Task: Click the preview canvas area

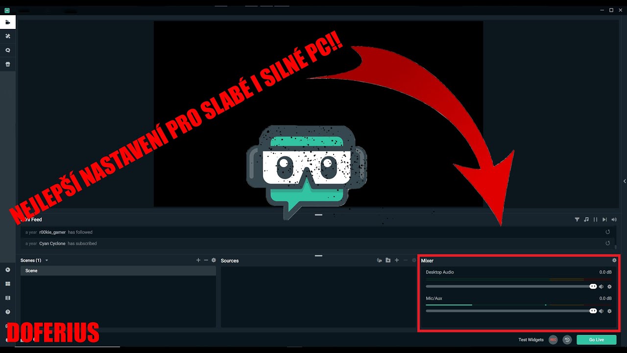Action: tap(318, 114)
